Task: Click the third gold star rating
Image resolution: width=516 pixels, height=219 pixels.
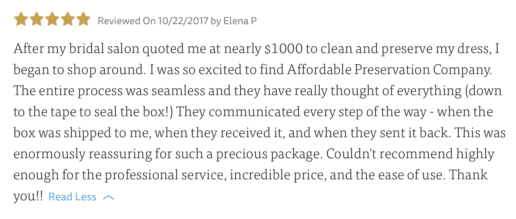Action: (52, 19)
